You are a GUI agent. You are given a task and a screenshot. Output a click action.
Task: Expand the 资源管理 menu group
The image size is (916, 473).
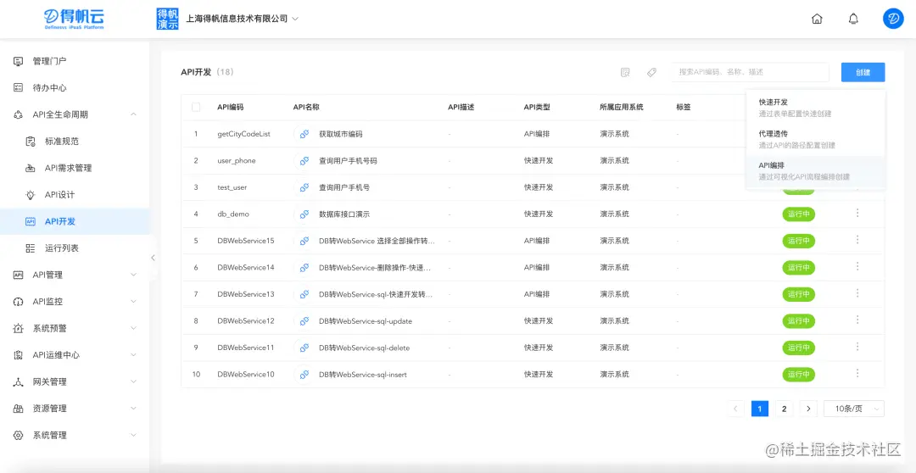point(133,409)
